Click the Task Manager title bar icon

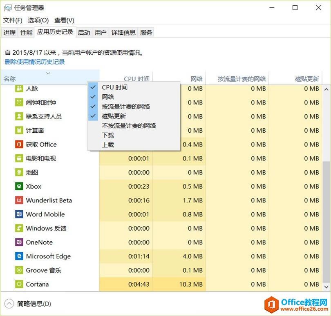tap(8, 8)
